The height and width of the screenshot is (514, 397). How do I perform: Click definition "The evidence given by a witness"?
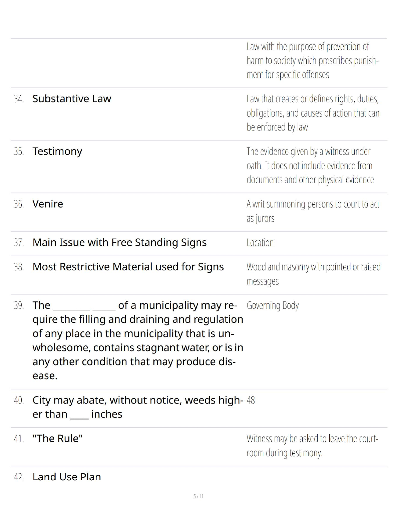click(x=310, y=166)
